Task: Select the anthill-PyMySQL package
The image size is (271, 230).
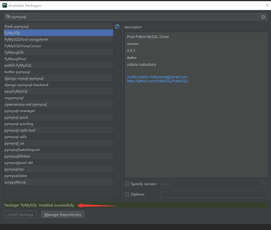Action: click(59, 65)
